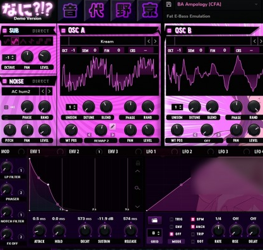263x250 pixels.
Task: Open the REMAP 2 warp mode menu
Action: tap(101, 140)
